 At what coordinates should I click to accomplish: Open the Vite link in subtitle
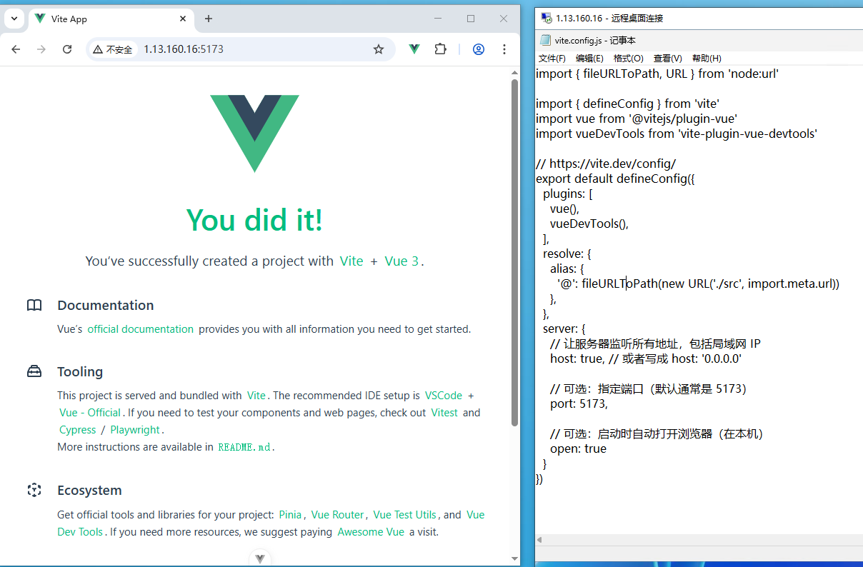(351, 261)
